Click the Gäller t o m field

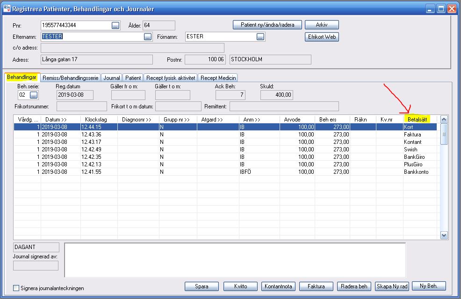pyautogui.click(x=173, y=95)
